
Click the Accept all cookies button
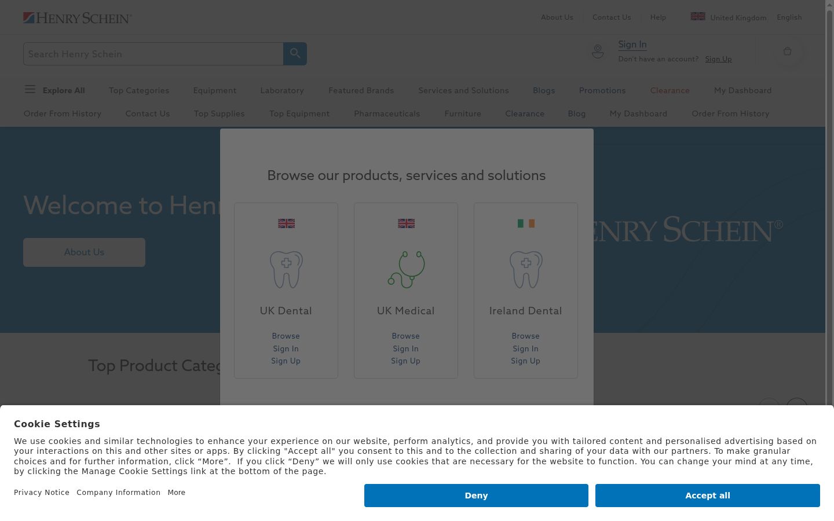pos(708,496)
